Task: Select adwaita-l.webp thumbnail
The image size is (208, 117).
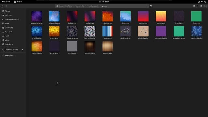Action: [x=54, y=16]
